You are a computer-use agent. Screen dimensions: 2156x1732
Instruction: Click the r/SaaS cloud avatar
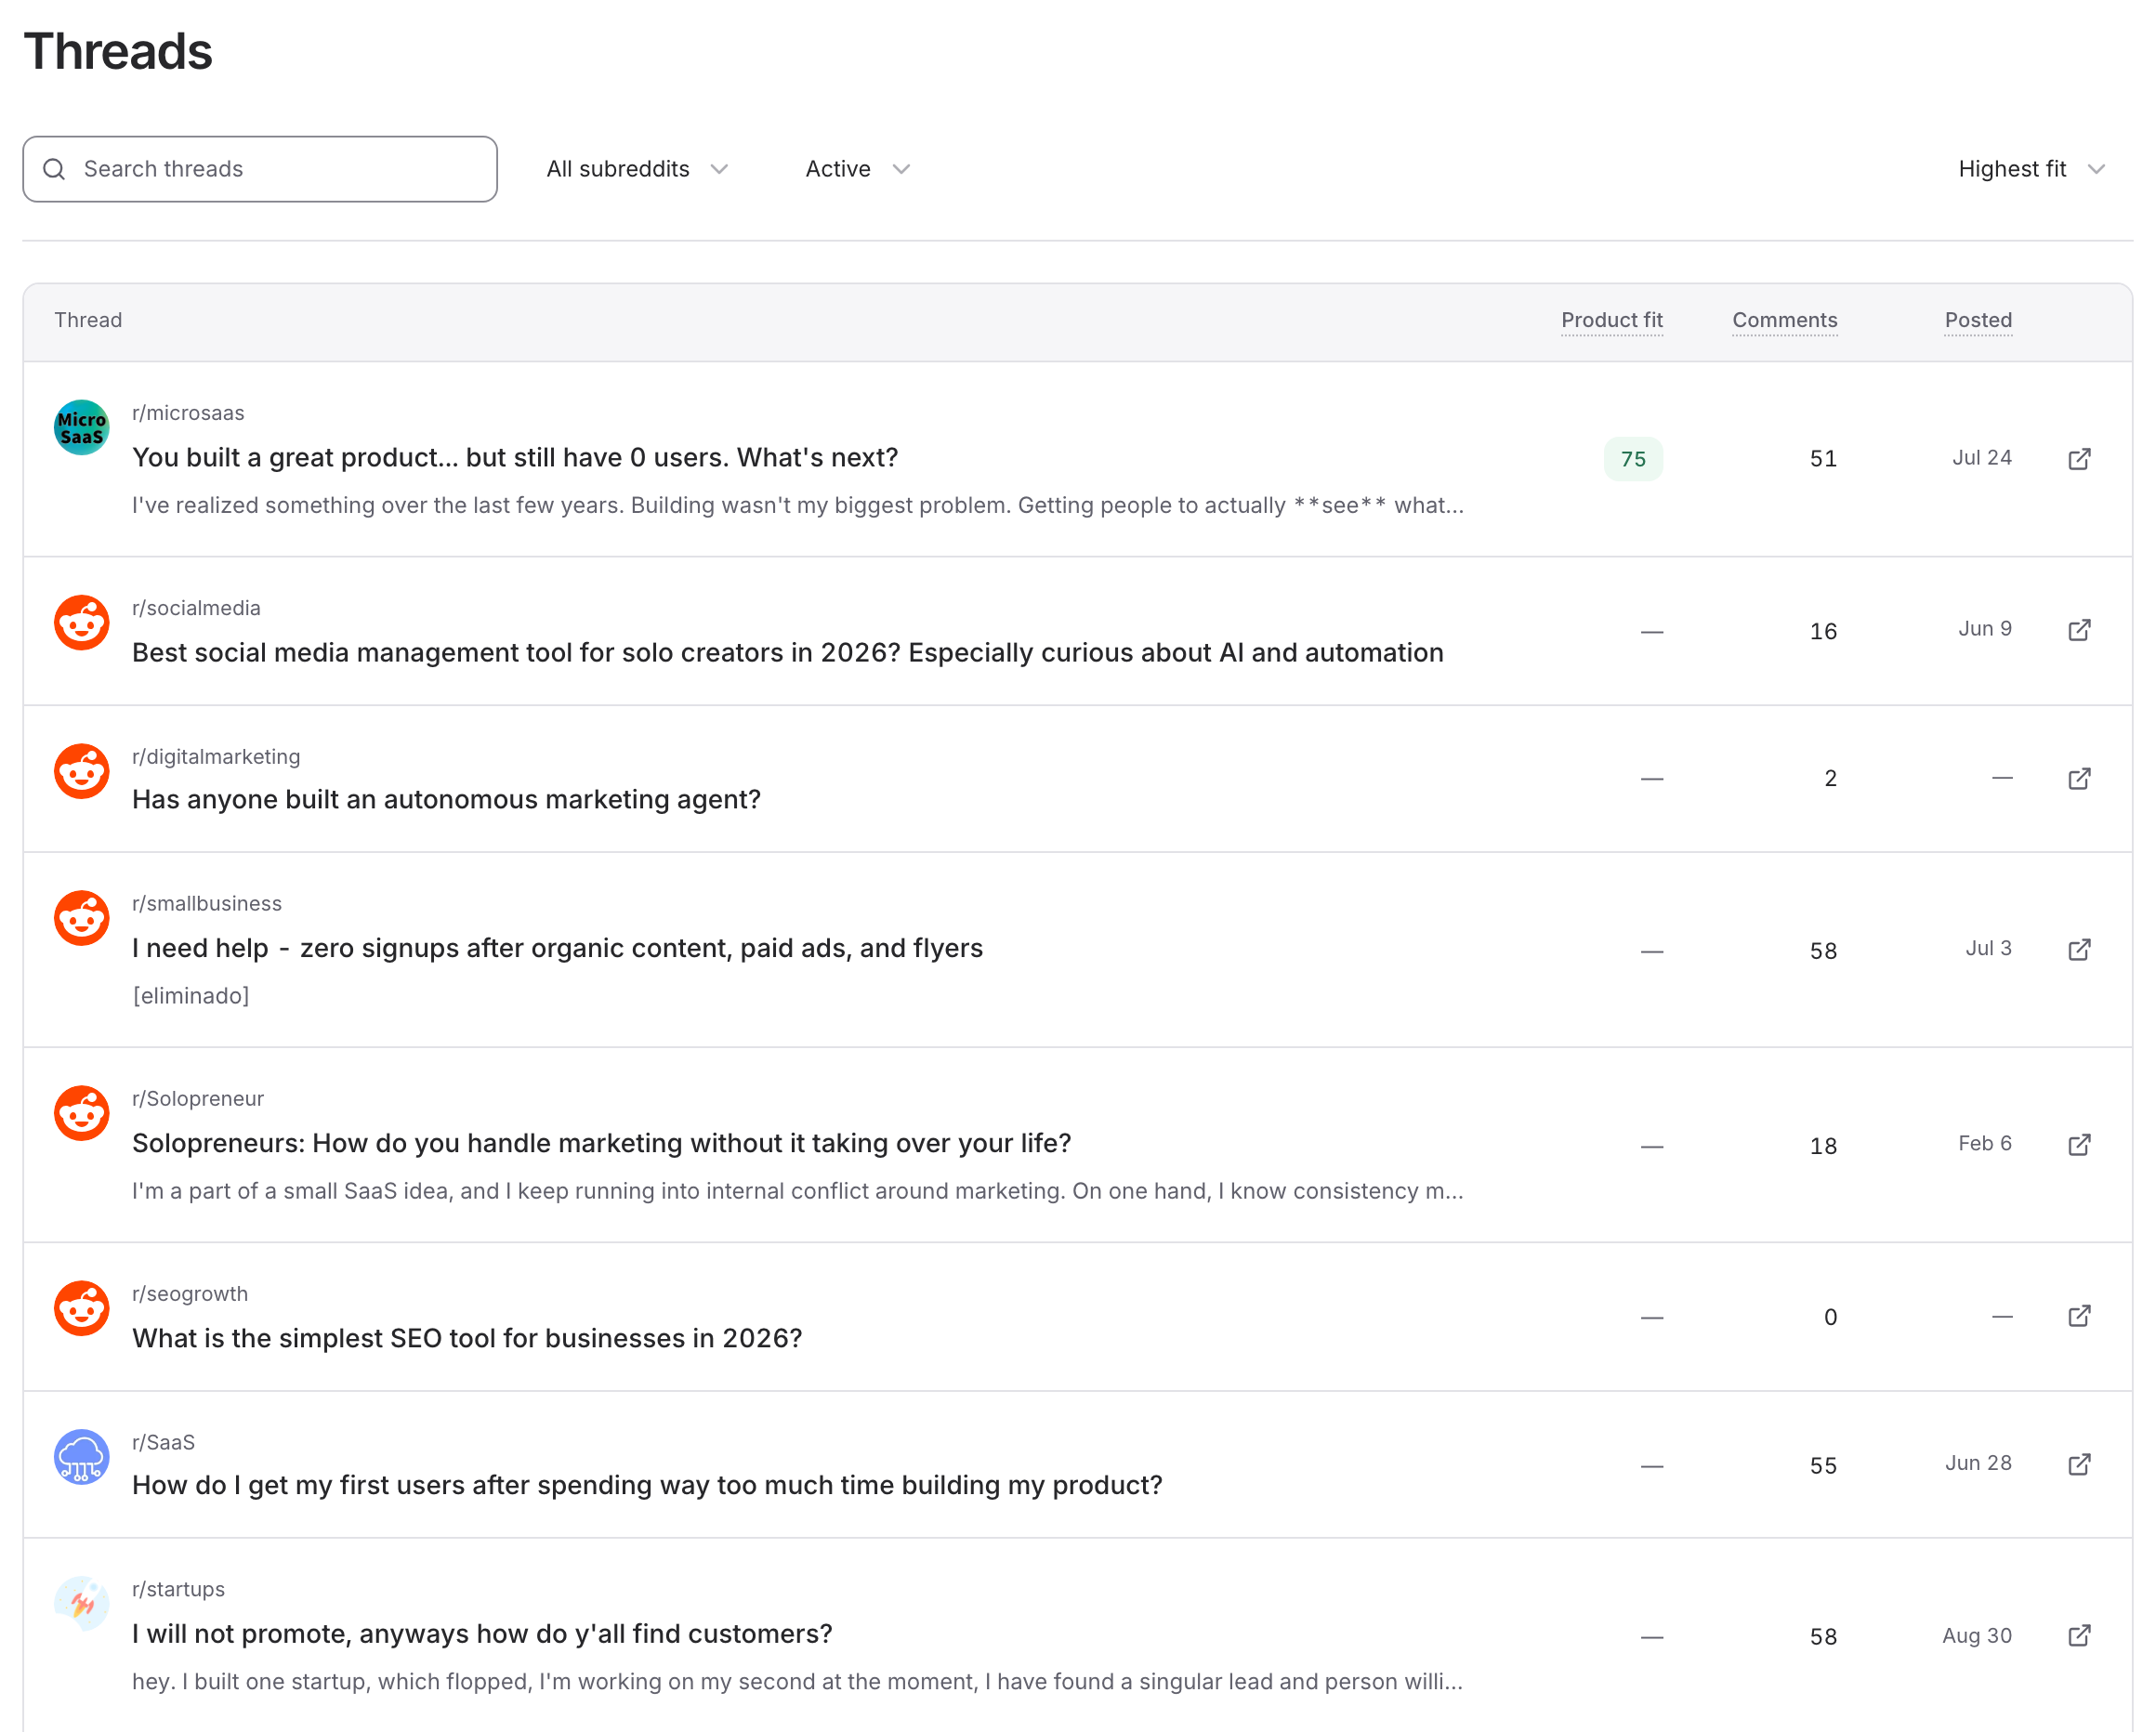coord(81,1457)
